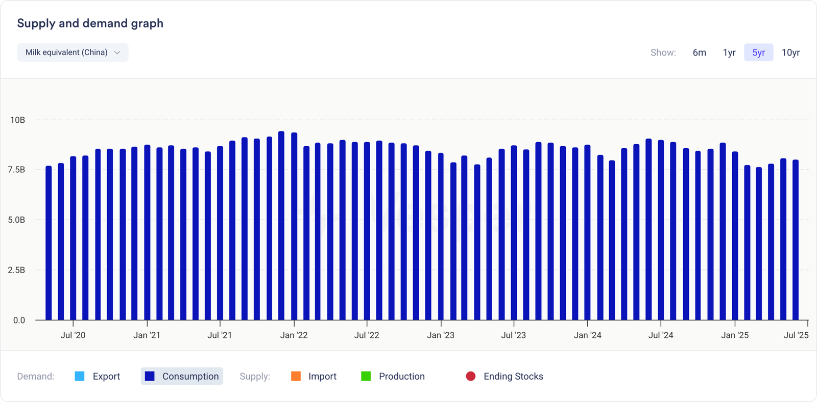Select the 1yr time range

[729, 52]
